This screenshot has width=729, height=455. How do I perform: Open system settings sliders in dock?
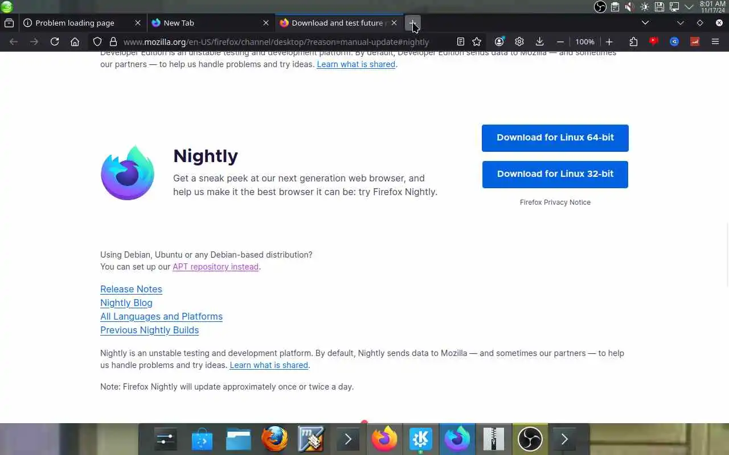point(166,440)
